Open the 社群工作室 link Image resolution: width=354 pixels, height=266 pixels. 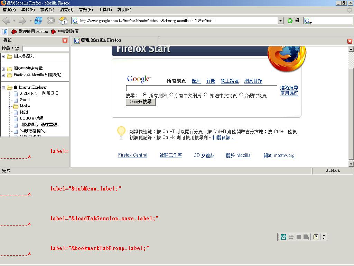click(x=171, y=156)
